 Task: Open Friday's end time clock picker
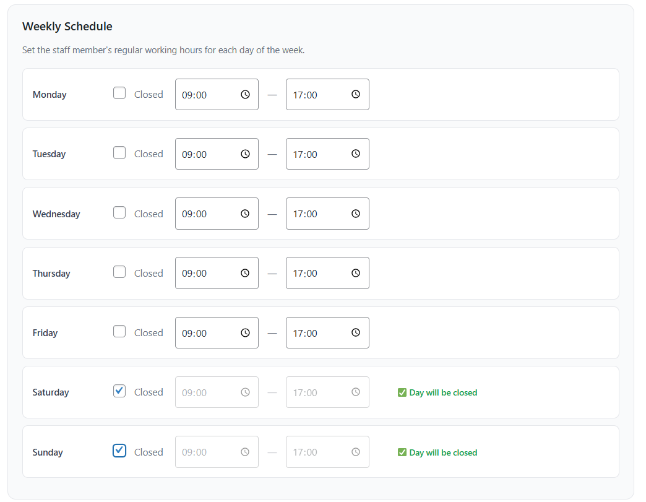[x=356, y=332]
